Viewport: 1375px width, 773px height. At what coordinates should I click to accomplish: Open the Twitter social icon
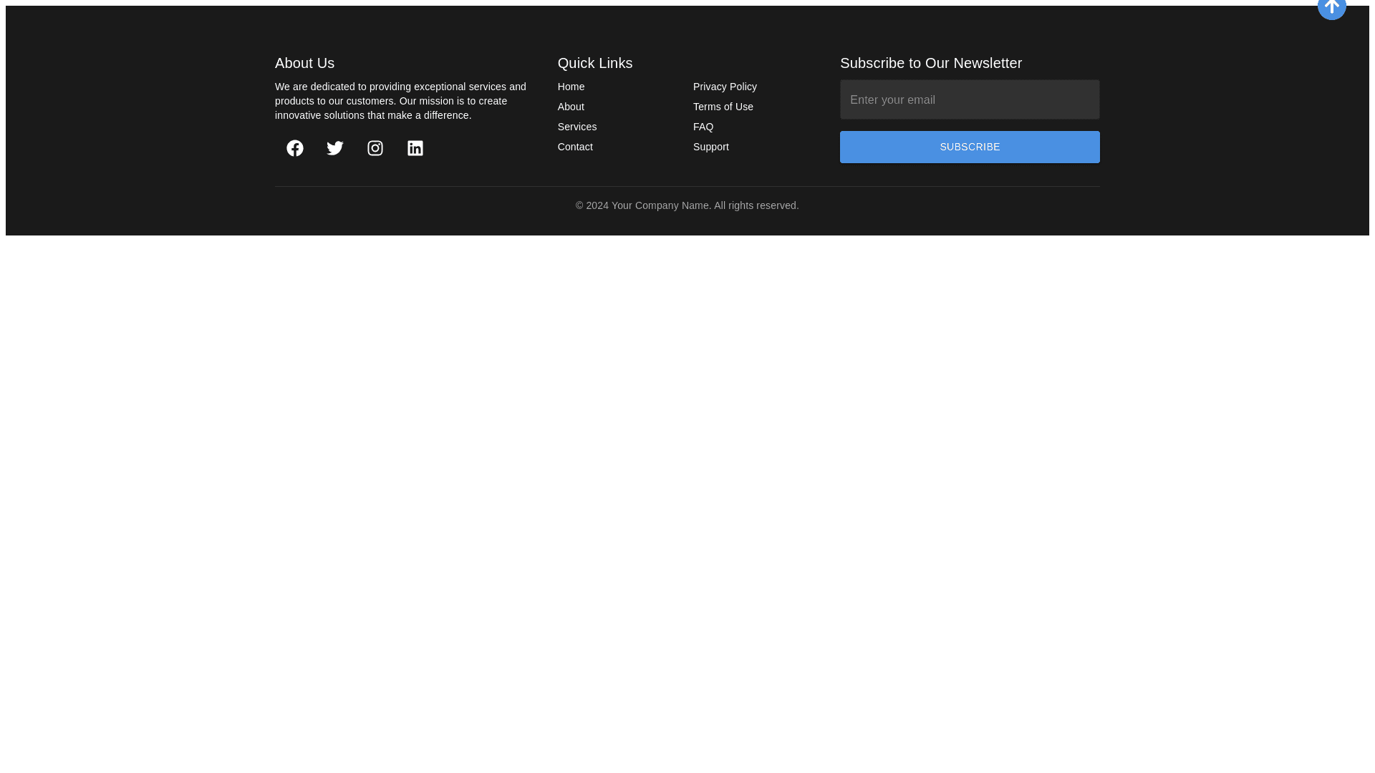[335, 148]
